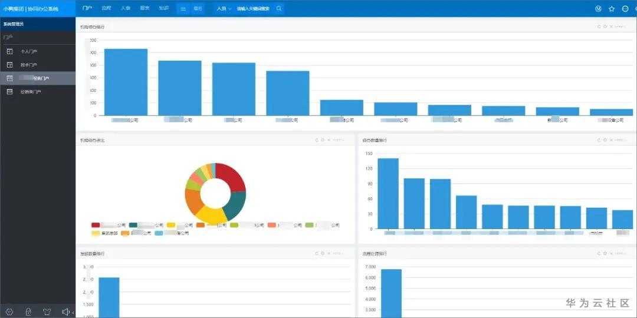Image resolution: width=637 pixels, height=318 pixels.
Task: Open the 报表 top menu
Action: 145,8
